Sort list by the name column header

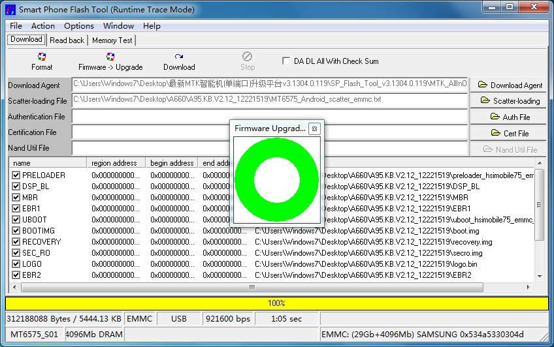click(47, 162)
